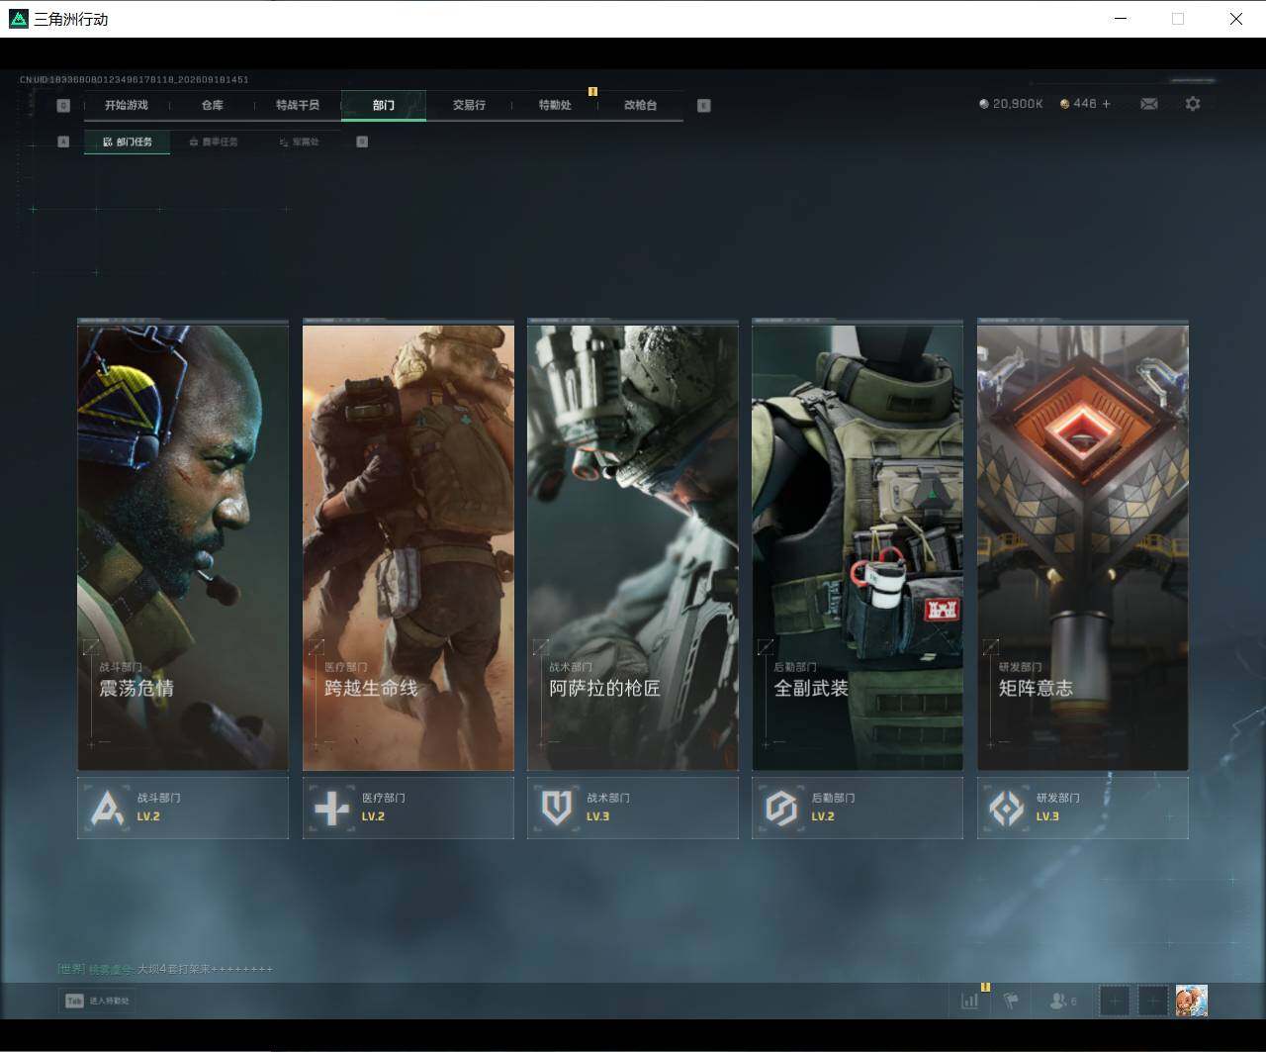Open the 矩阵意志 research department card
1266x1052 pixels.
[1083, 545]
